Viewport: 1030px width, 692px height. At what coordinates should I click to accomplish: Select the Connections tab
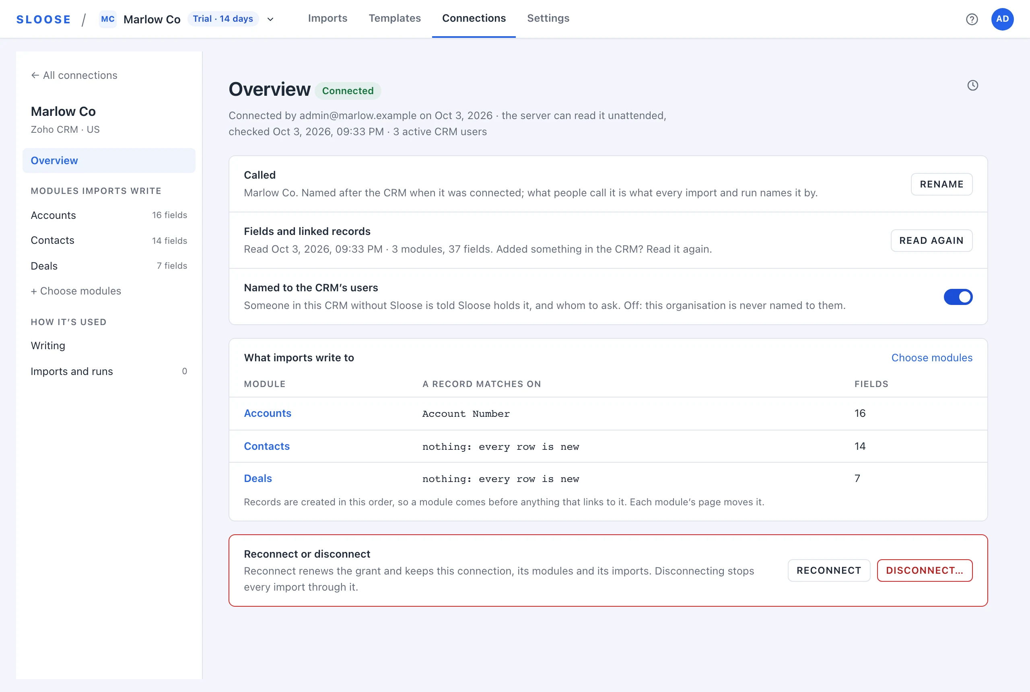click(474, 18)
